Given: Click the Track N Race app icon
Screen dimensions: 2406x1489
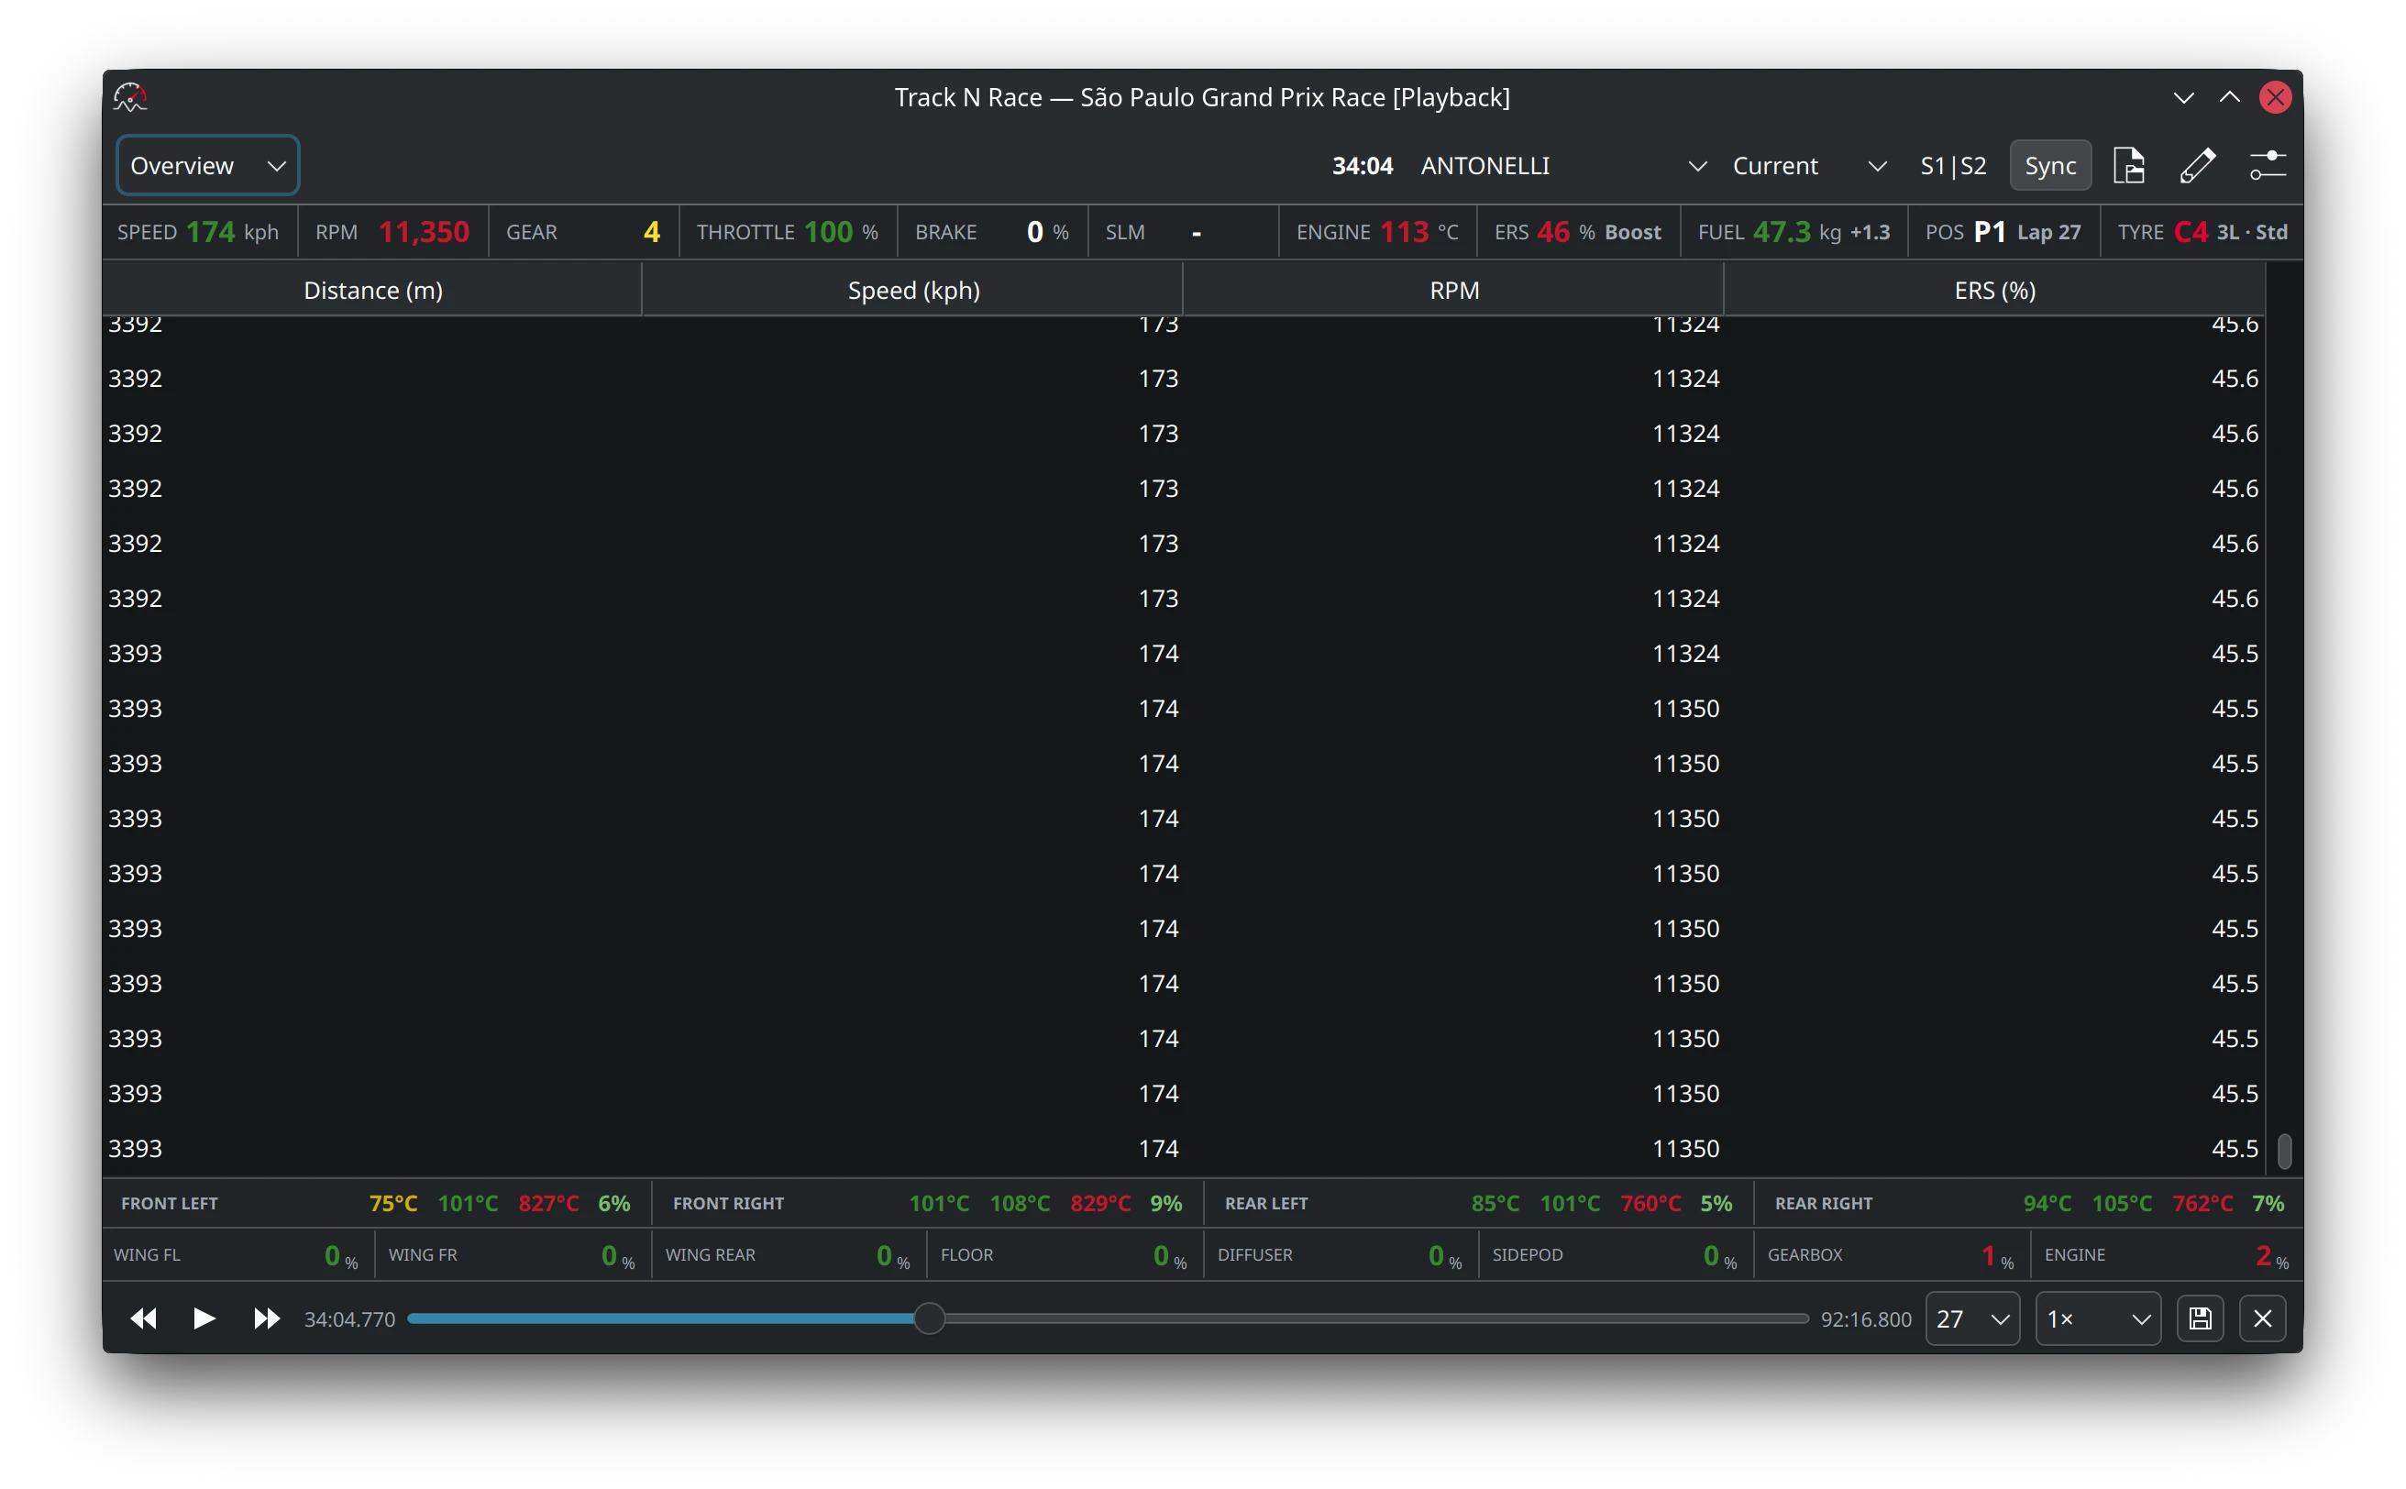Looking at the screenshot, I should click(130, 96).
